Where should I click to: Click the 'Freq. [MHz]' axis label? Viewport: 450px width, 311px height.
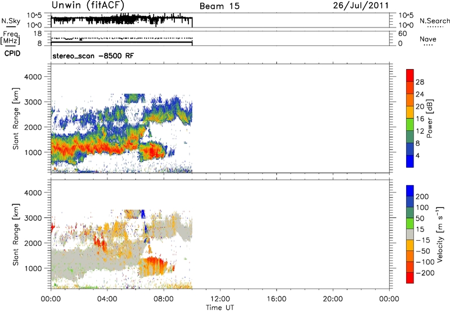pyautogui.click(x=11, y=38)
